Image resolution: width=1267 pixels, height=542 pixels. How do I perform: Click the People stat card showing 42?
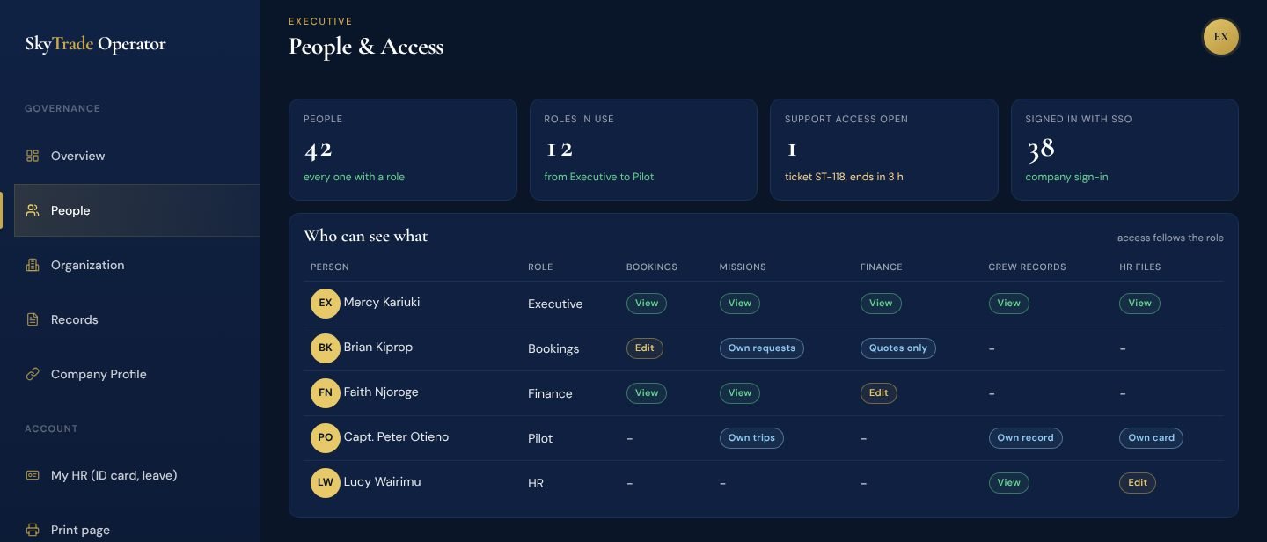coord(403,150)
